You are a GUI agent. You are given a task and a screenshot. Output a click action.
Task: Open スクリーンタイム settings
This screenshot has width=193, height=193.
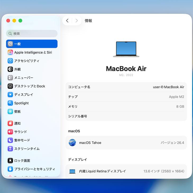click(32, 149)
